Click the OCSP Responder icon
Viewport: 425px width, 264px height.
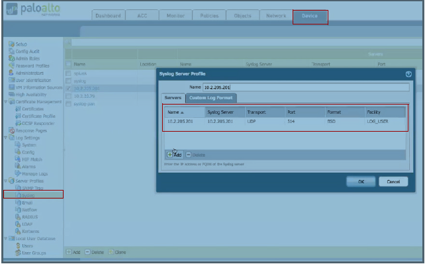pos(18,123)
